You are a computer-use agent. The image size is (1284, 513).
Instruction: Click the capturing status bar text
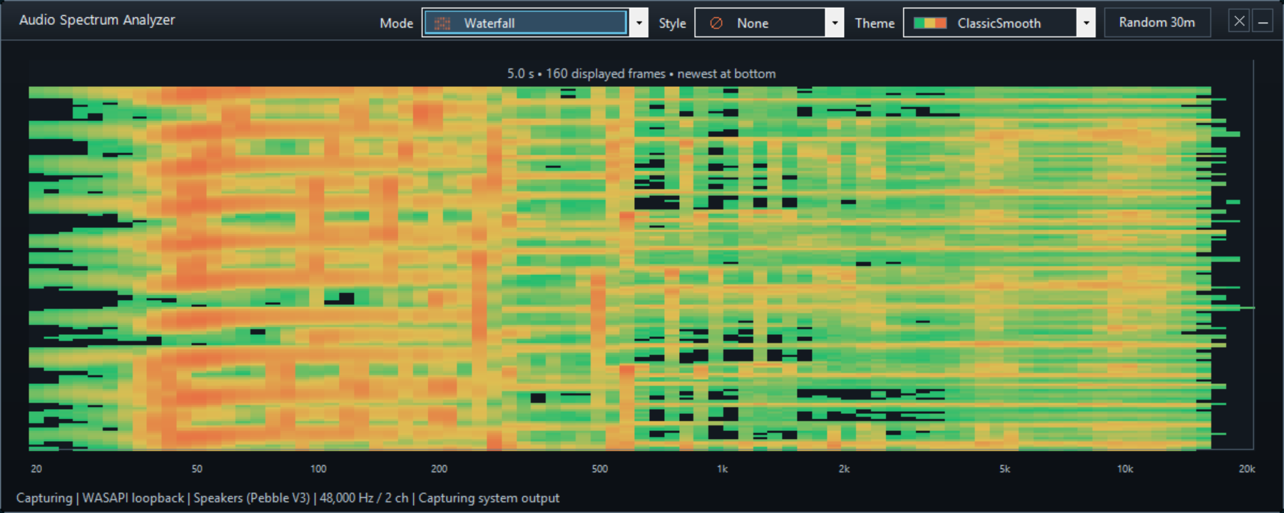click(x=287, y=498)
